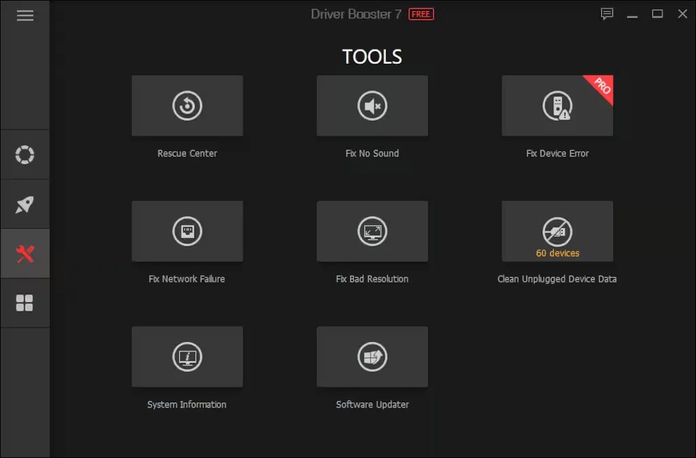
Task: Click the red FREE badge
Action: pos(421,14)
